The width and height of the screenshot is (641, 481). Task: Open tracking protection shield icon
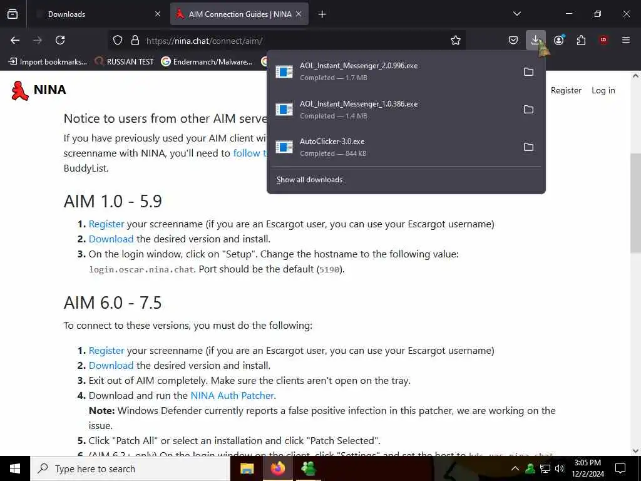[118, 40]
